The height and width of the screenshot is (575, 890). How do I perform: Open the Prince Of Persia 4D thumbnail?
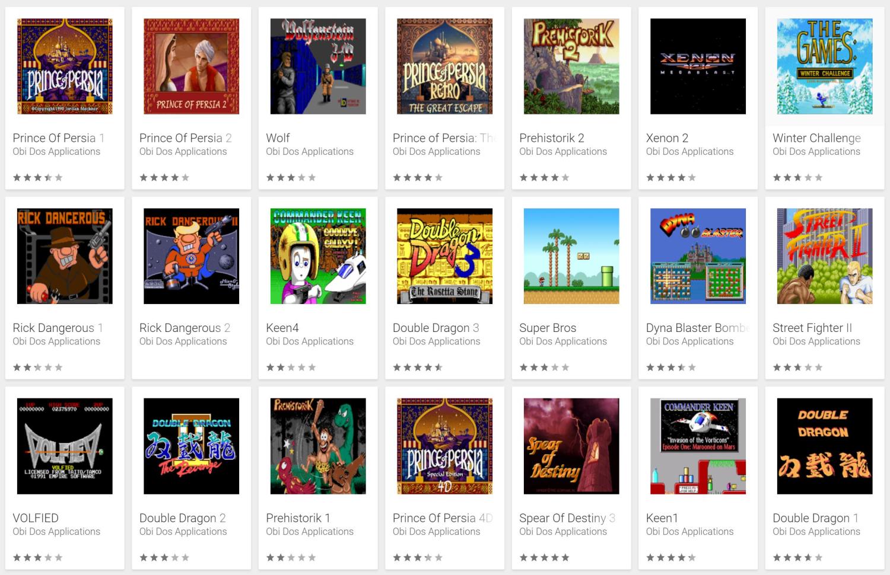pos(444,446)
